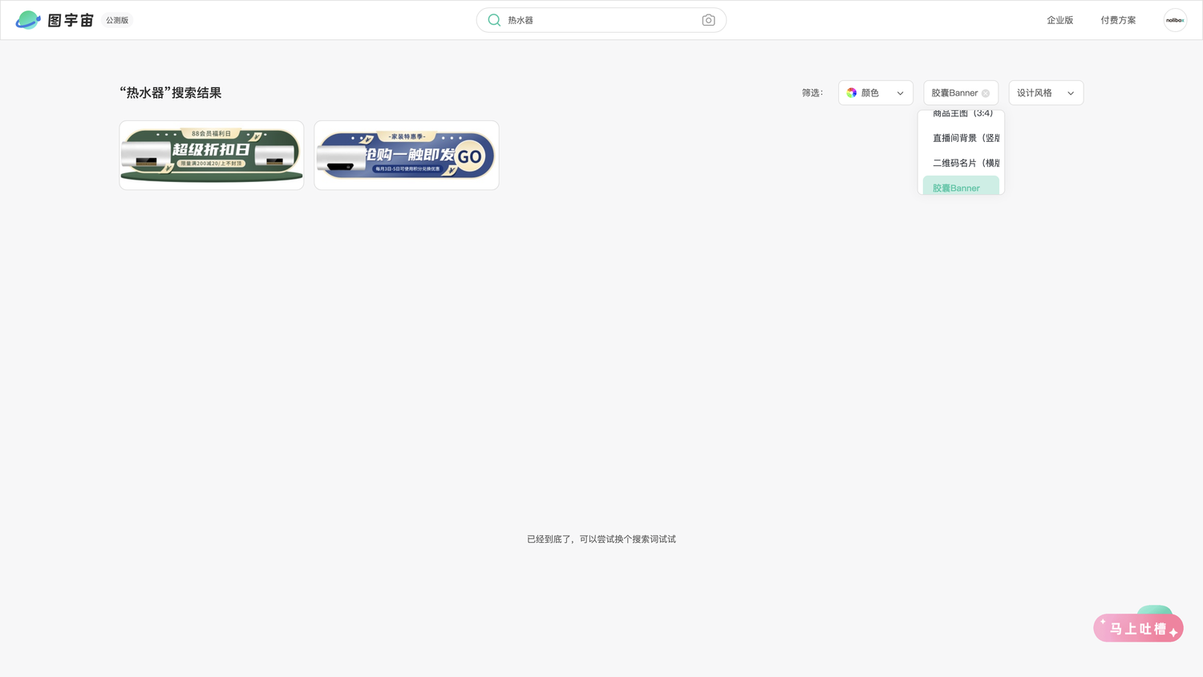Viewport: 1203px width, 677px height.
Task: Open 付费方案 pricing page
Action: coord(1118,20)
